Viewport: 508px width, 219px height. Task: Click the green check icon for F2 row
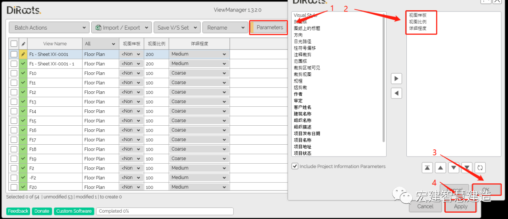23,168
